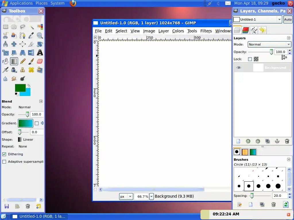Select the Clone stamp tool
This screenshot has width=294, height=220.
point(22,70)
